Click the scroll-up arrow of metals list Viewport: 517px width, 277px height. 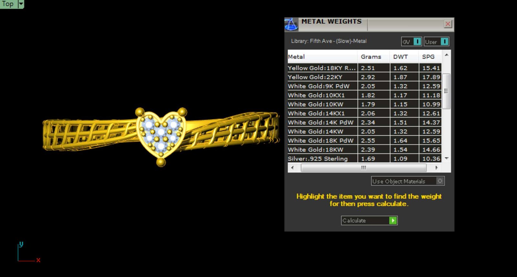click(x=446, y=55)
